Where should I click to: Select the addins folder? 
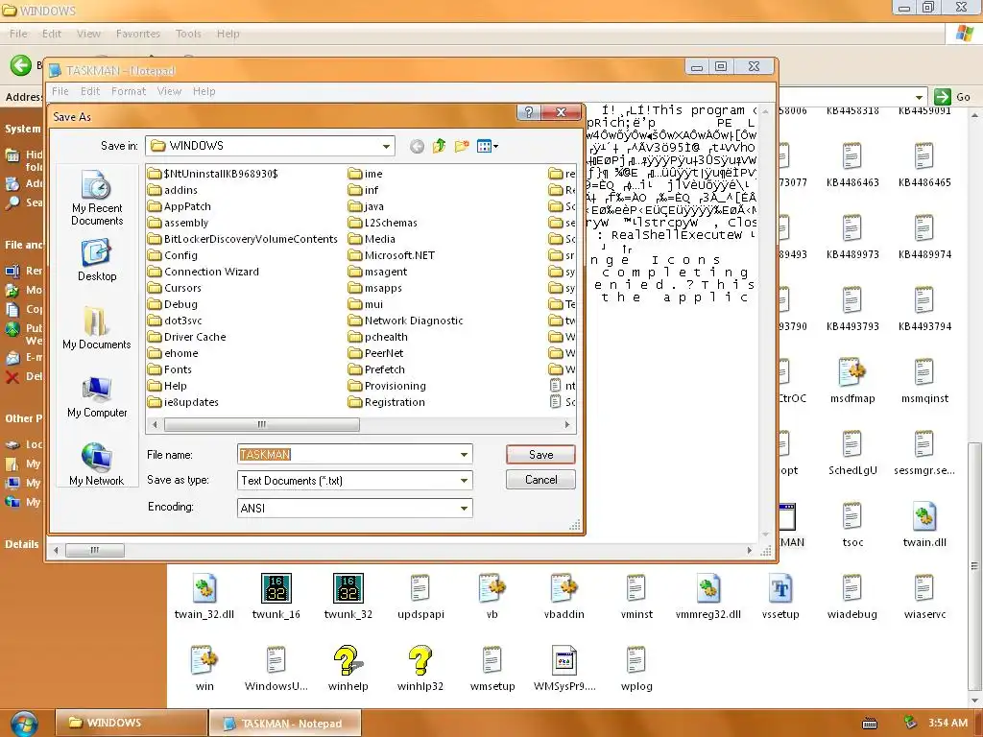coord(173,190)
